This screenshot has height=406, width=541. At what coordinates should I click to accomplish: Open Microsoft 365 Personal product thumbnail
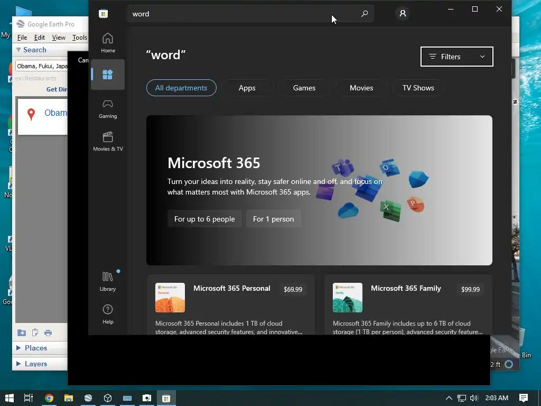coord(170,298)
